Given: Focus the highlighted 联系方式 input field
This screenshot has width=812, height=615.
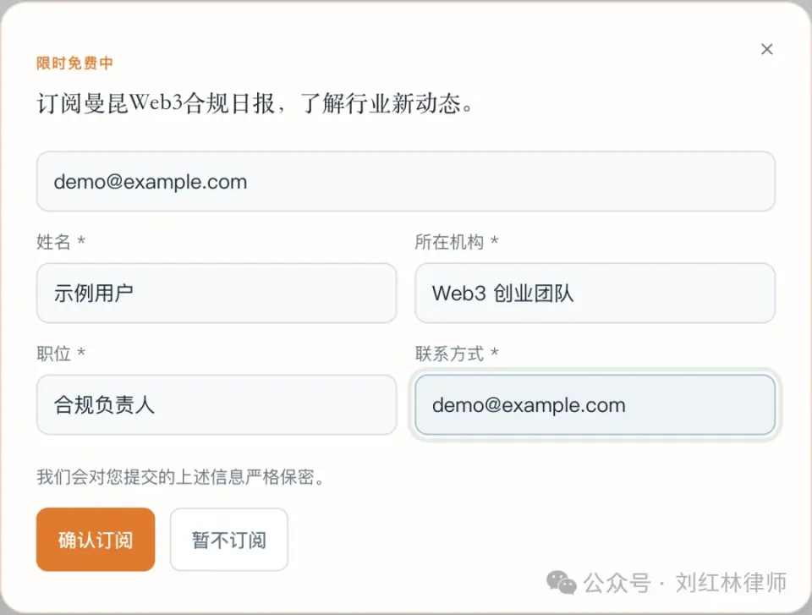Looking at the screenshot, I should coord(595,404).
